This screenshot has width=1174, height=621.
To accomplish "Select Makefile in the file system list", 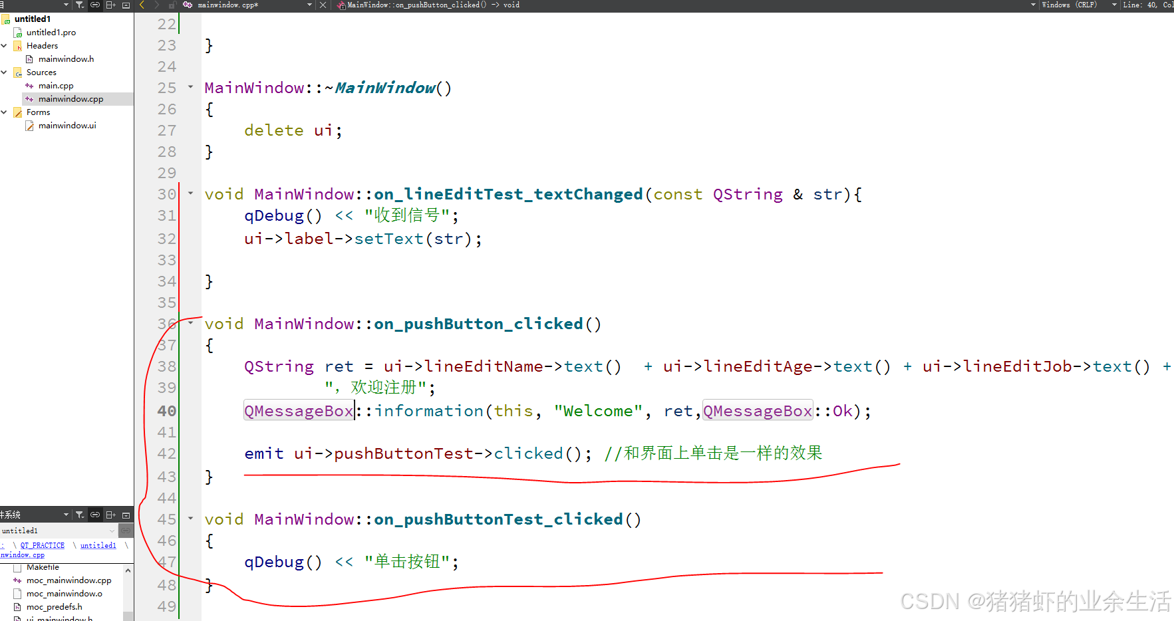I will pyautogui.click(x=43, y=567).
